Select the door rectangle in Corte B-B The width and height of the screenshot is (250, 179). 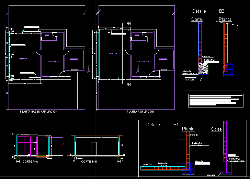94,148
